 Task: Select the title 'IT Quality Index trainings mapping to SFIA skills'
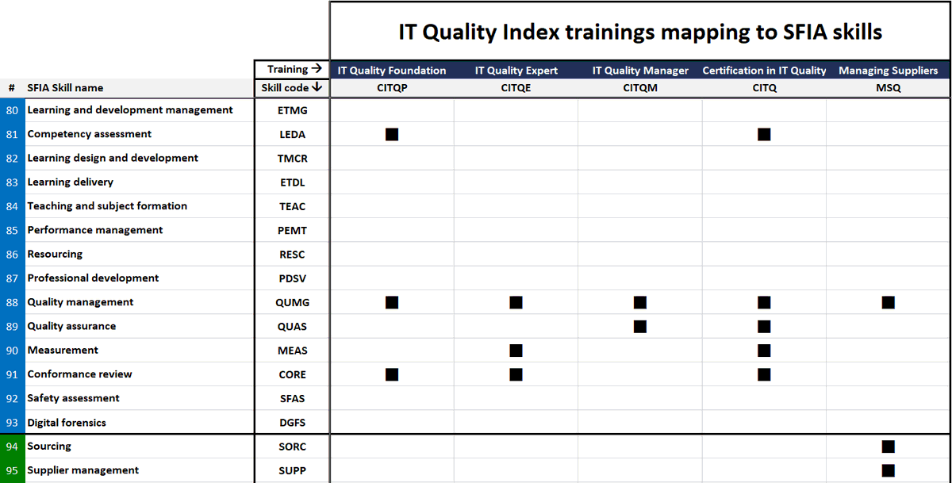(640, 32)
